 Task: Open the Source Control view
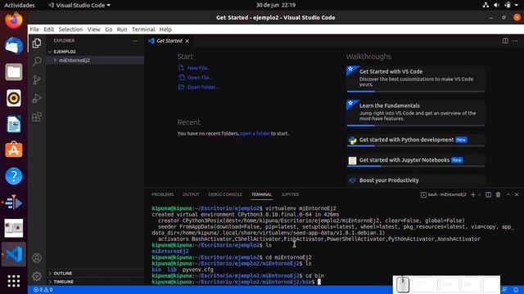37,80
